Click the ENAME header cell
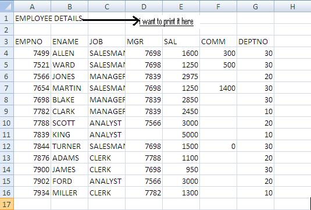The width and height of the screenshot is (311, 210). tap(69, 41)
